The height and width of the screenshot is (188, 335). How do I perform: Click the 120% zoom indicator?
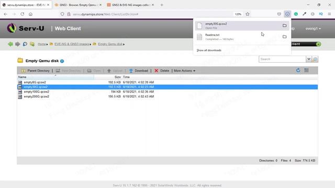point(238,14)
